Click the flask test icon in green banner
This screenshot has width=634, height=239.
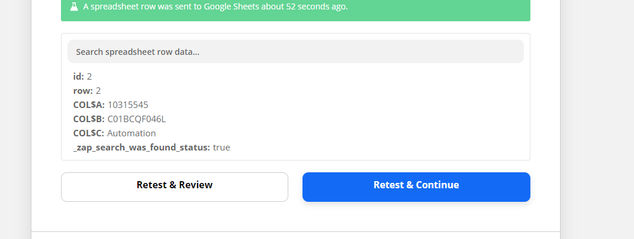[x=73, y=6]
